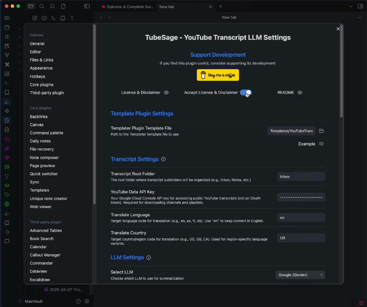Open bookmarks icon in title bar
Screen dimensions: 367x307
click(x=52, y=6)
